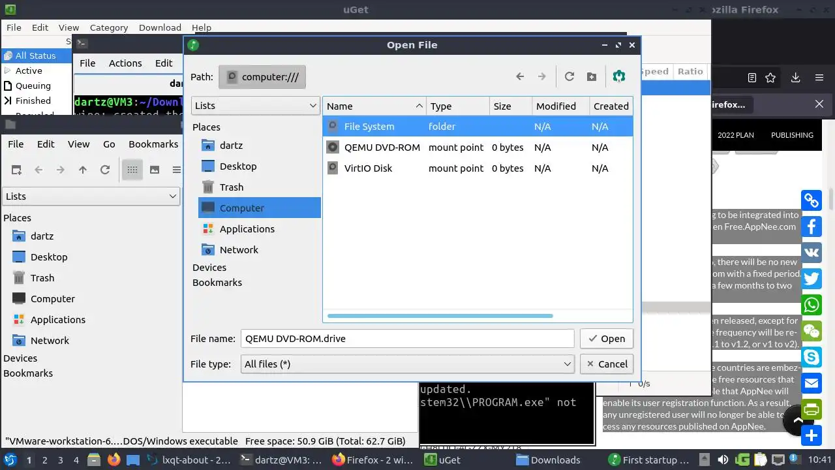Select Computer in dialog Places
Viewport: 835px width, 470px height.
[260, 208]
